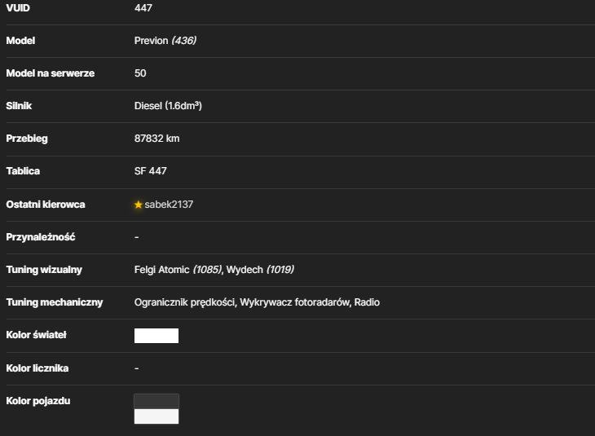Click Ogranicznik prędkości tuning item
This screenshot has height=436, width=595.
tap(185, 302)
